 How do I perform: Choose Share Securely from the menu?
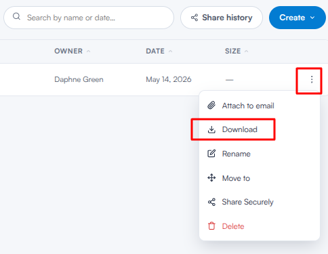click(260, 202)
